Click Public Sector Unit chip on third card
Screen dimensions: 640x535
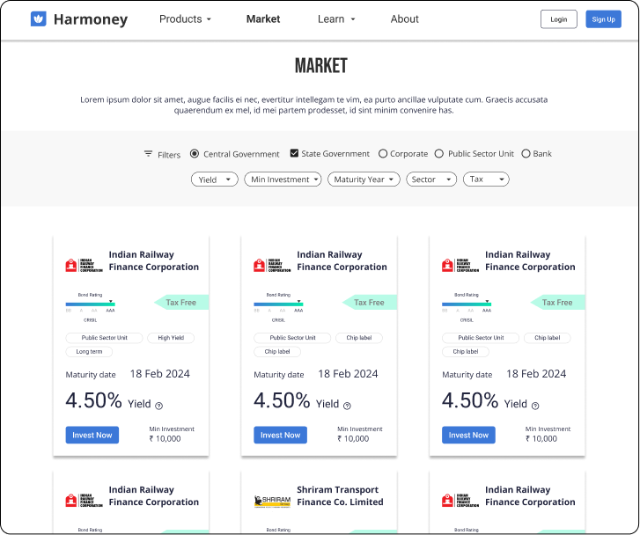pos(481,338)
